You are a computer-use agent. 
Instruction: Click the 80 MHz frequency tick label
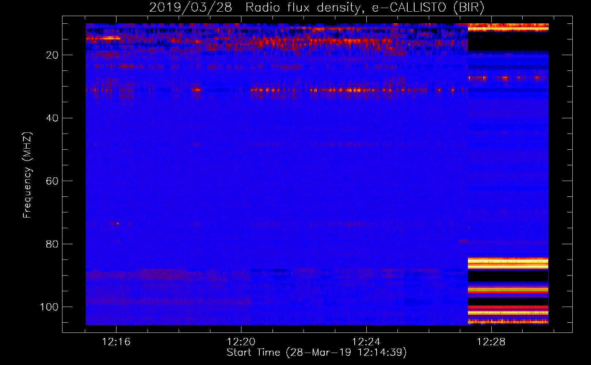(52, 244)
